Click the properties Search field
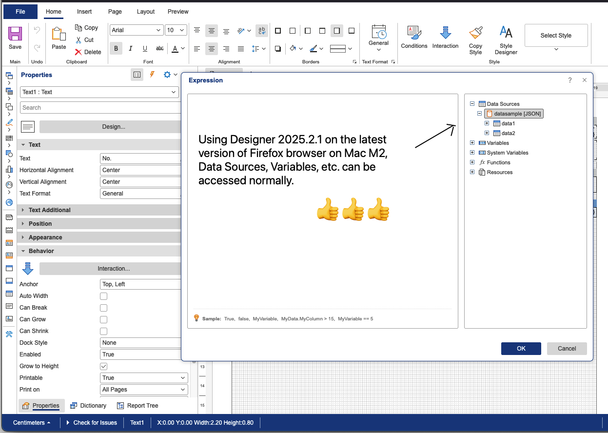This screenshot has height=433, width=608. pyautogui.click(x=100, y=108)
